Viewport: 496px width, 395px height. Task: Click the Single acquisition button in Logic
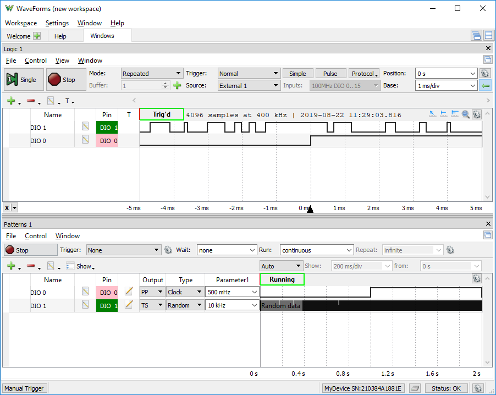24,79
